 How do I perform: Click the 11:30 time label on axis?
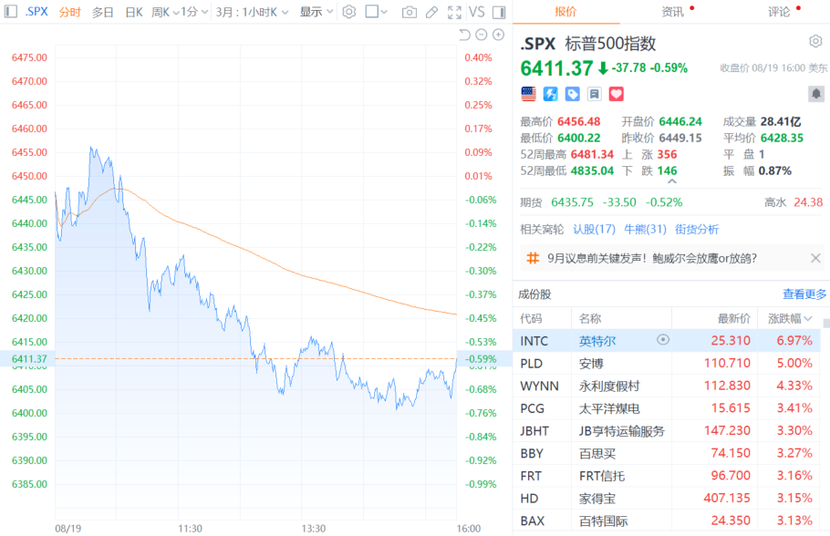click(x=190, y=529)
